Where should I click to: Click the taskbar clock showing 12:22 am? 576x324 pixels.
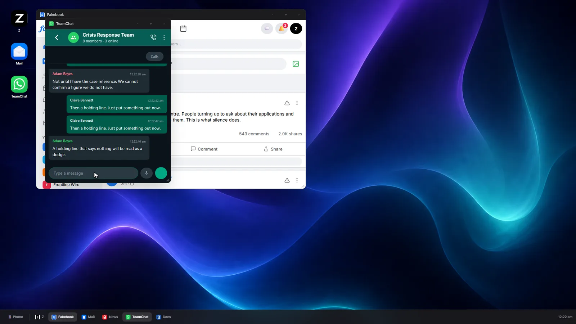pyautogui.click(x=565, y=317)
